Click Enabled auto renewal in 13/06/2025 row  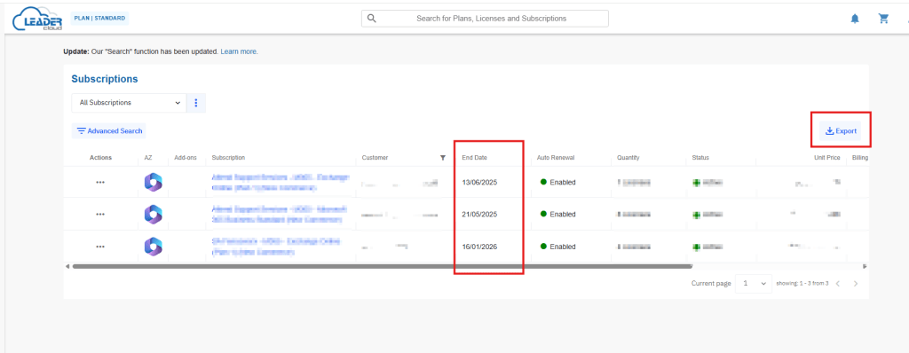(x=557, y=182)
